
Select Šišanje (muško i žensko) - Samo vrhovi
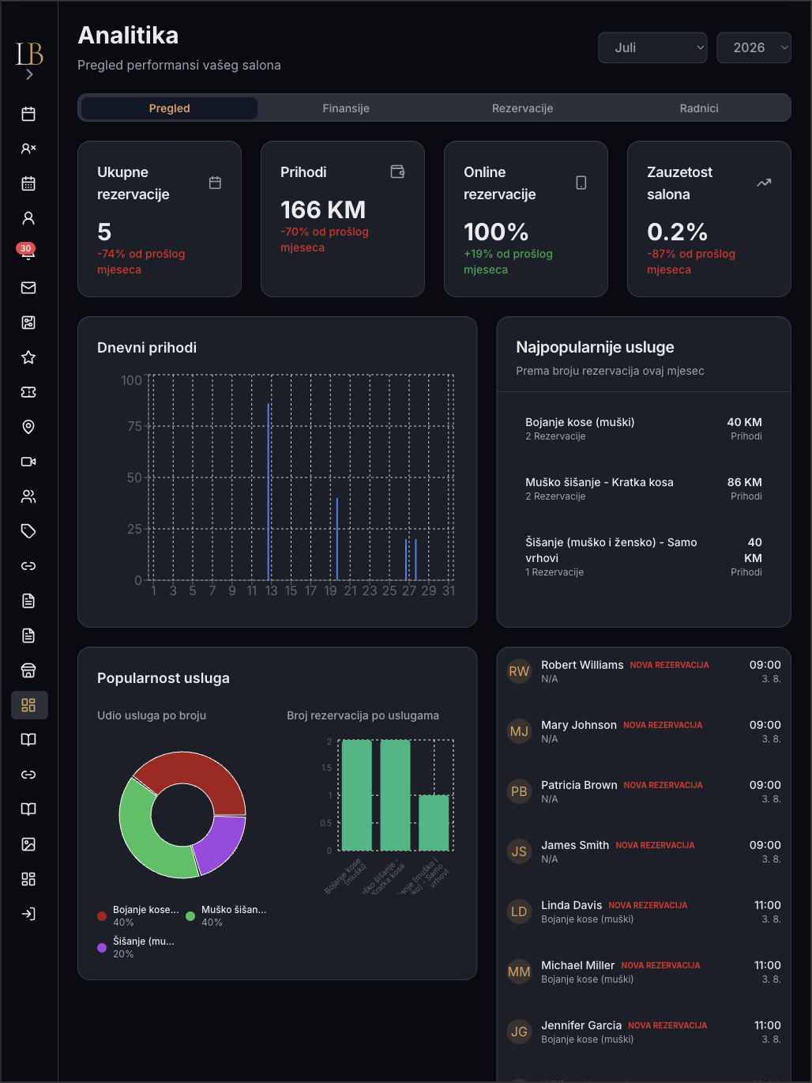coord(644,557)
